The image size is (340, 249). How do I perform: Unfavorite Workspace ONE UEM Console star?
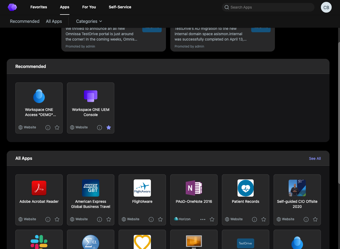pyautogui.click(x=109, y=128)
